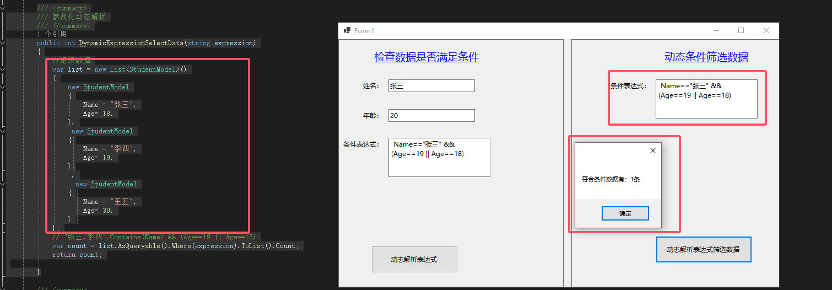Screen dimensions: 832x290
Task: Click the 'var count = list.AsQueryable()' line
Action: coord(176,246)
